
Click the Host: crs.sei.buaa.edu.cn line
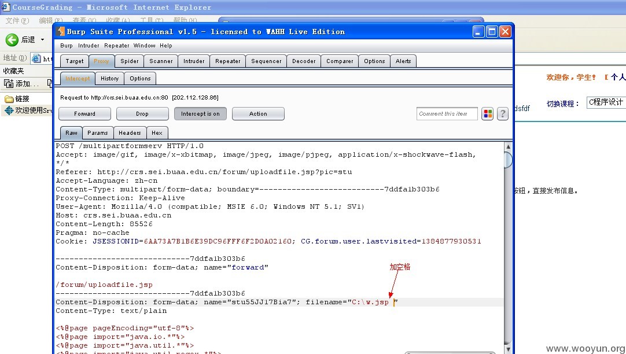tap(113, 215)
